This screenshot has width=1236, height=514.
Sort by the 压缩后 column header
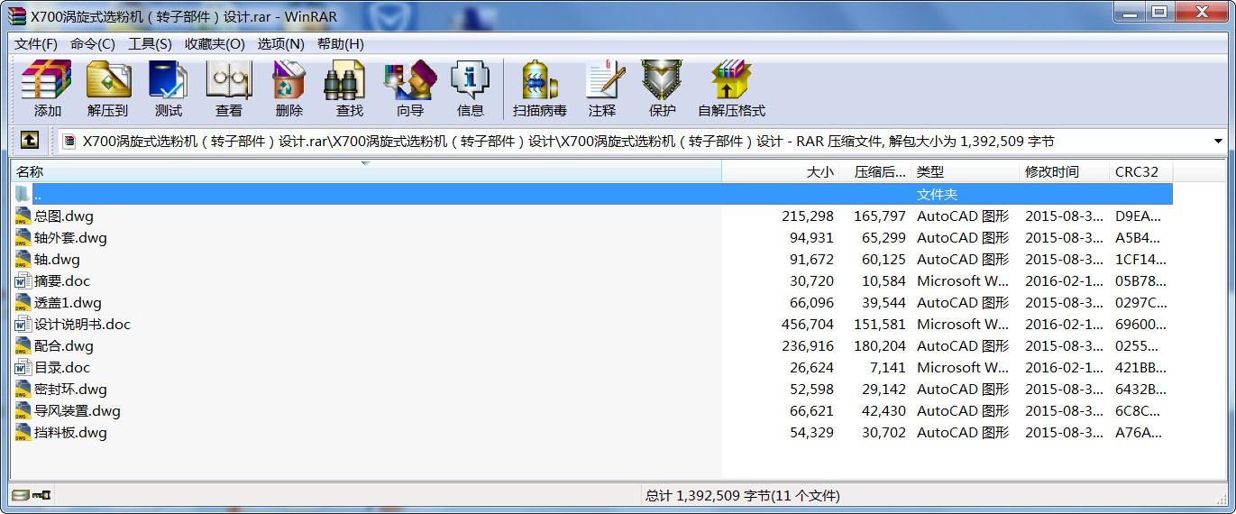click(x=875, y=171)
